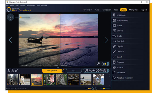Click the collapse arrows fullscreen icon

click(x=98, y=64)
